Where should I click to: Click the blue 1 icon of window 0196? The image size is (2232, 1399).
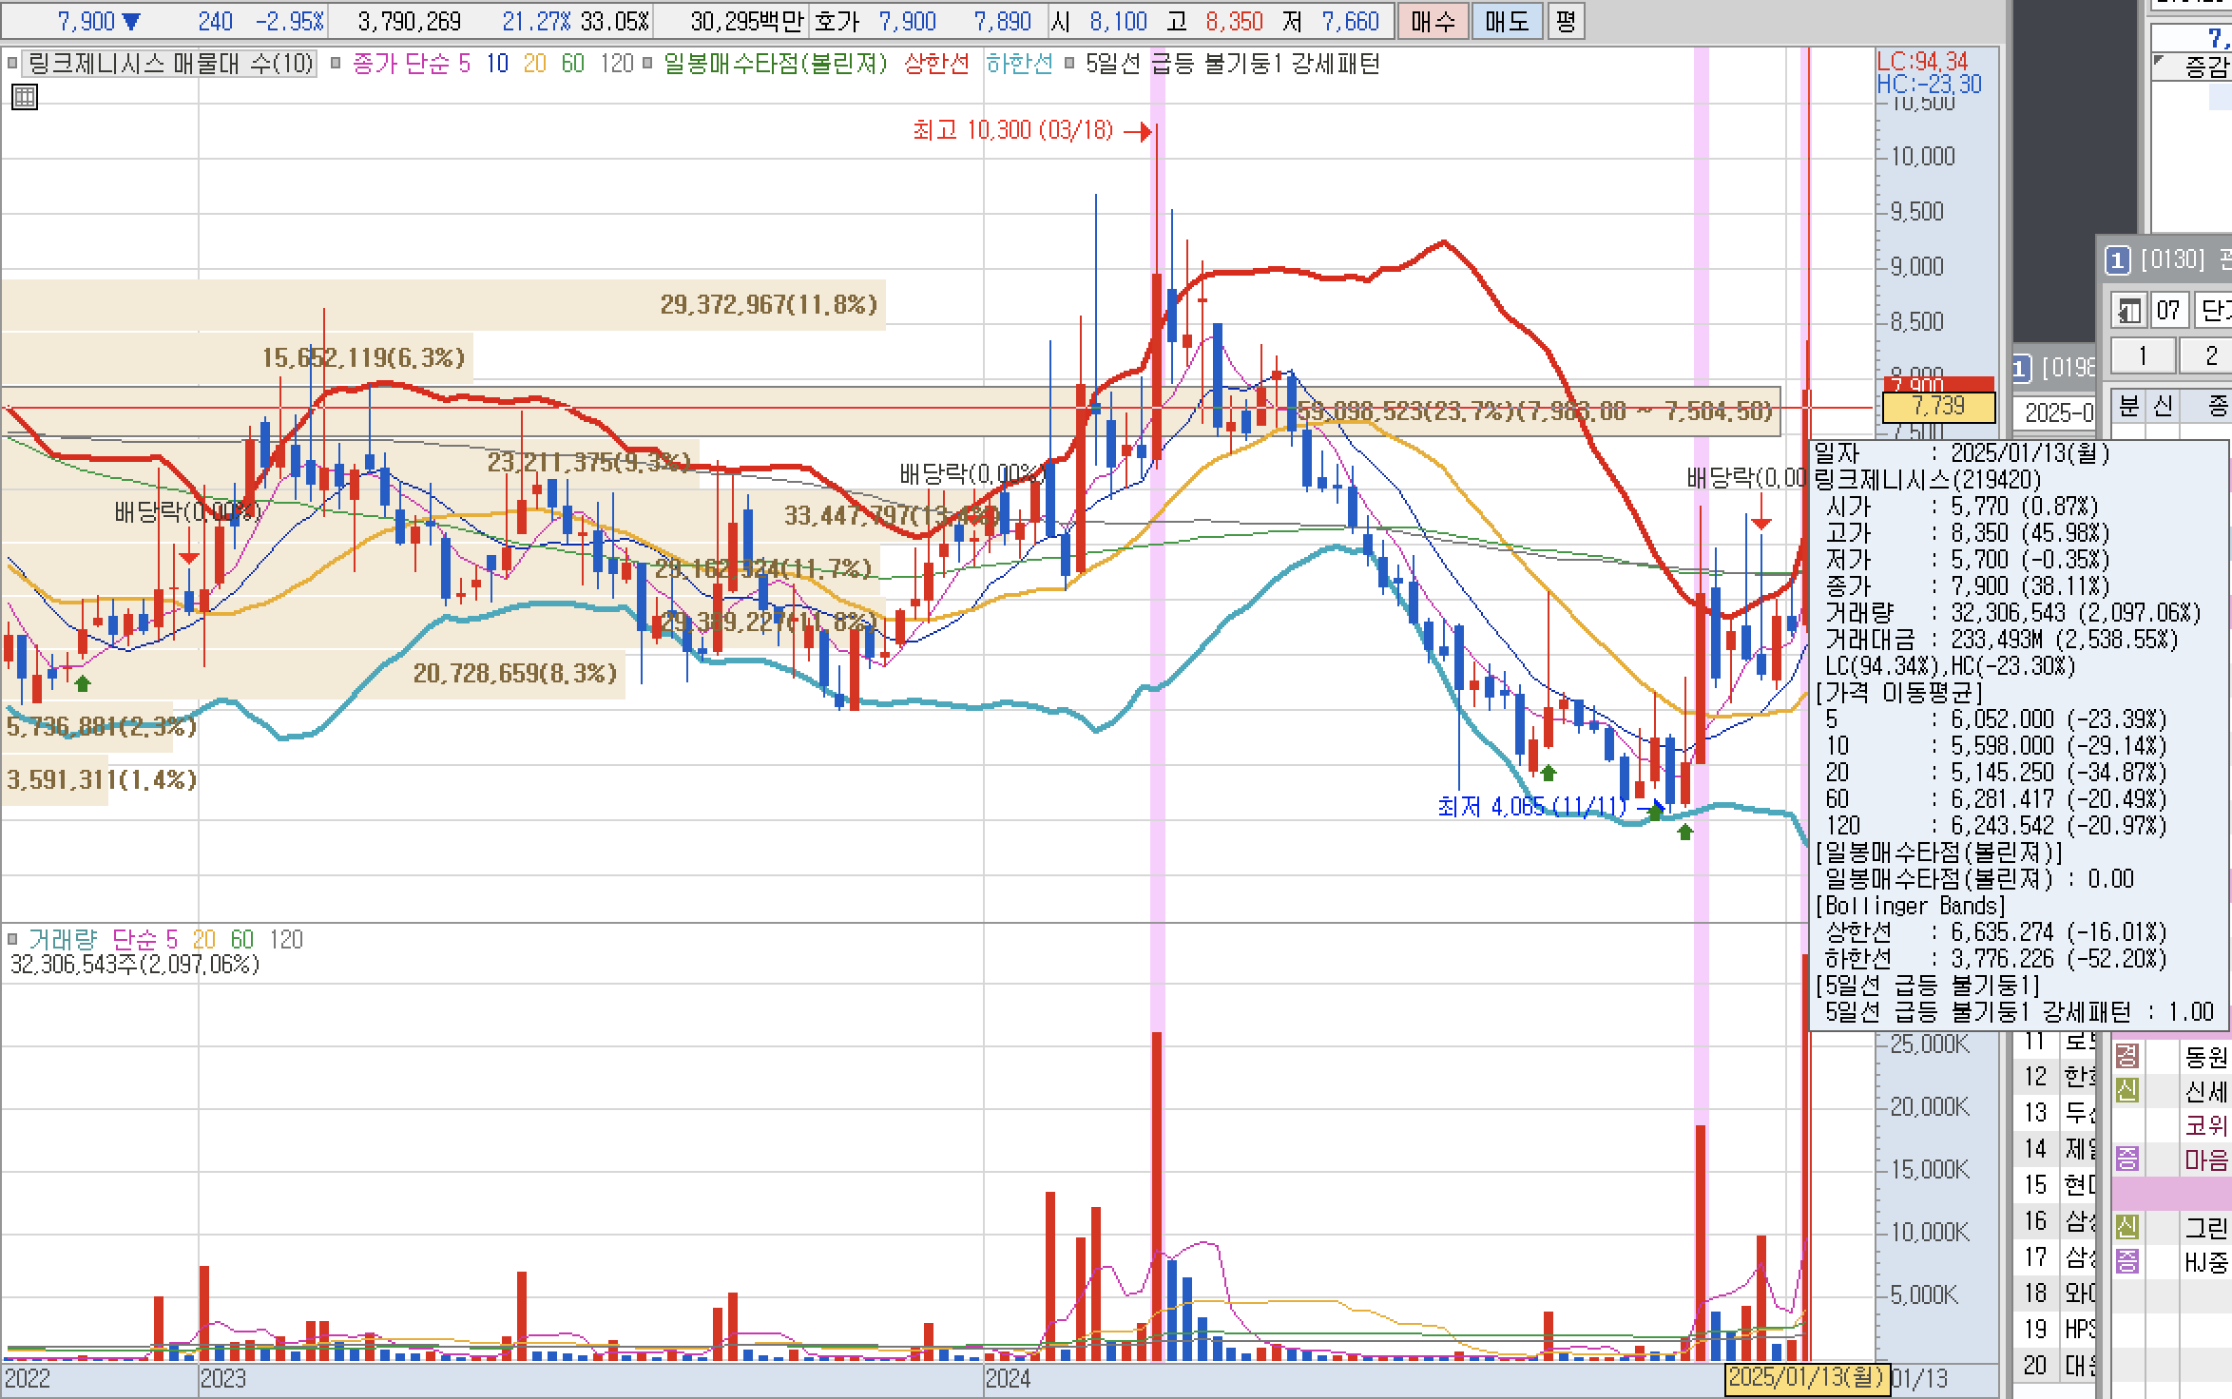pos(2023,368)
